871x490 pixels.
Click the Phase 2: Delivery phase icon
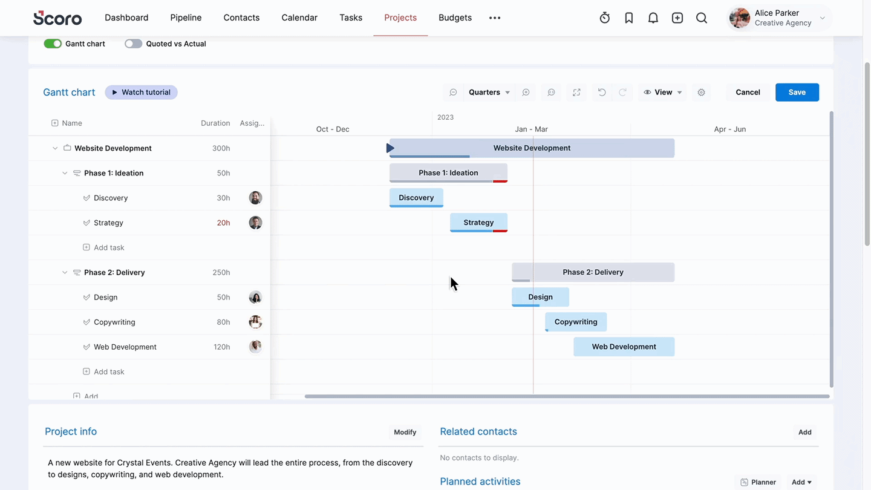(x=77, y=272)
